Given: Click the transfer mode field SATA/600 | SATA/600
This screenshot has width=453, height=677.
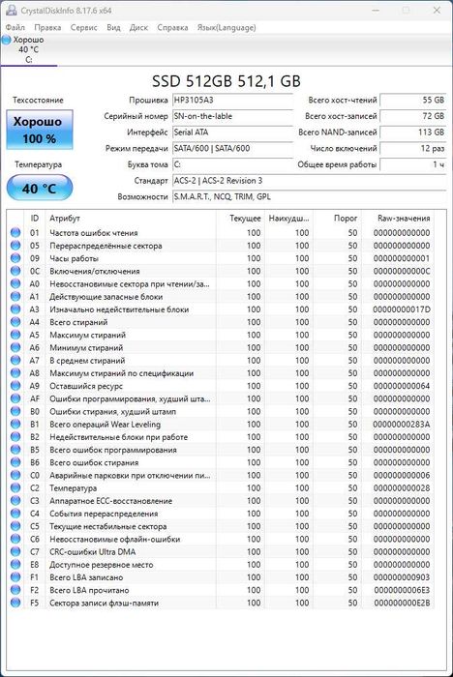Looking at the screenshot, I should [232, 149].
